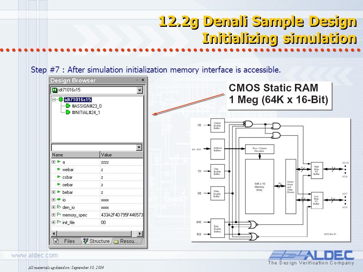Click the Name column header

click(x=76, y=155)
